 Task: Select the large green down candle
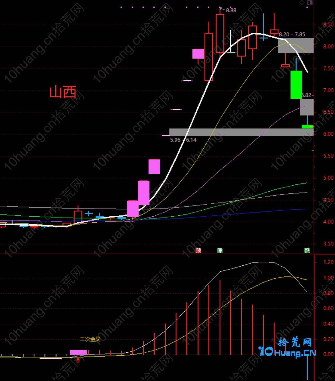tap(296, 85)
